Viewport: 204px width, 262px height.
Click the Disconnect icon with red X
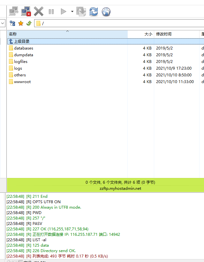(x=26, y=12)
